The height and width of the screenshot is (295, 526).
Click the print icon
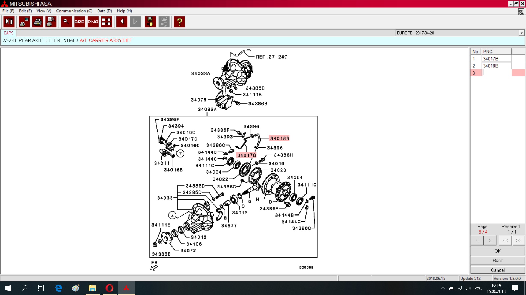tap(38, 22)
